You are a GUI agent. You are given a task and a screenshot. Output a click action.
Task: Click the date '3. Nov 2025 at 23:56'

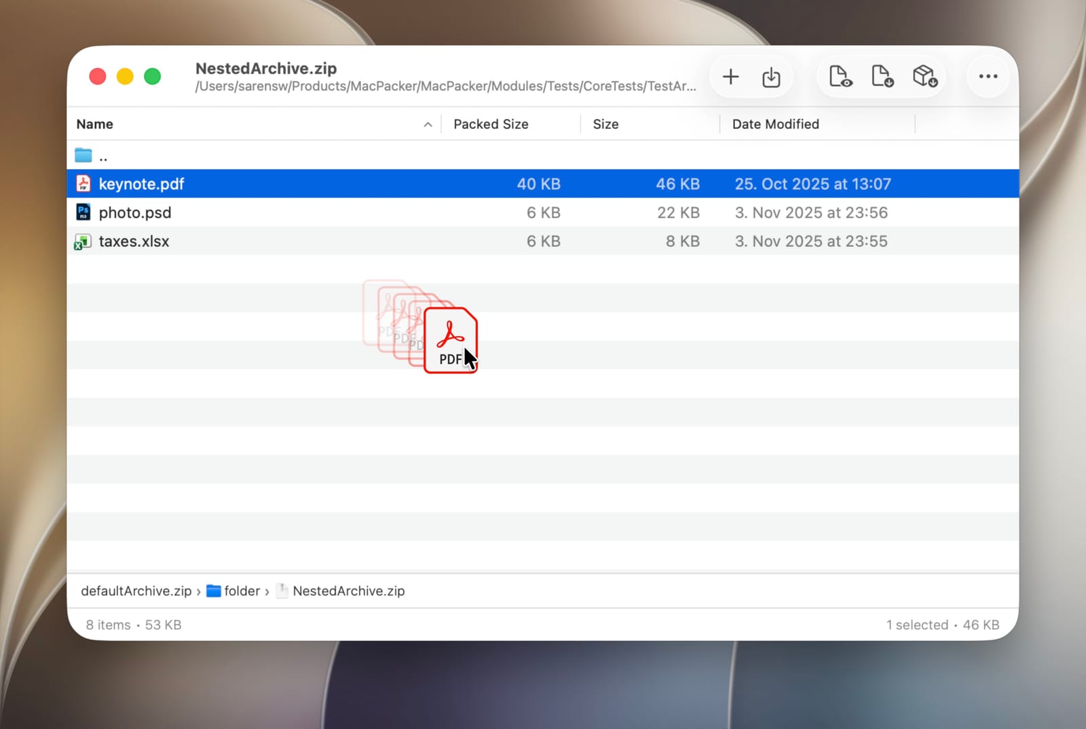[x=811, y=212]
